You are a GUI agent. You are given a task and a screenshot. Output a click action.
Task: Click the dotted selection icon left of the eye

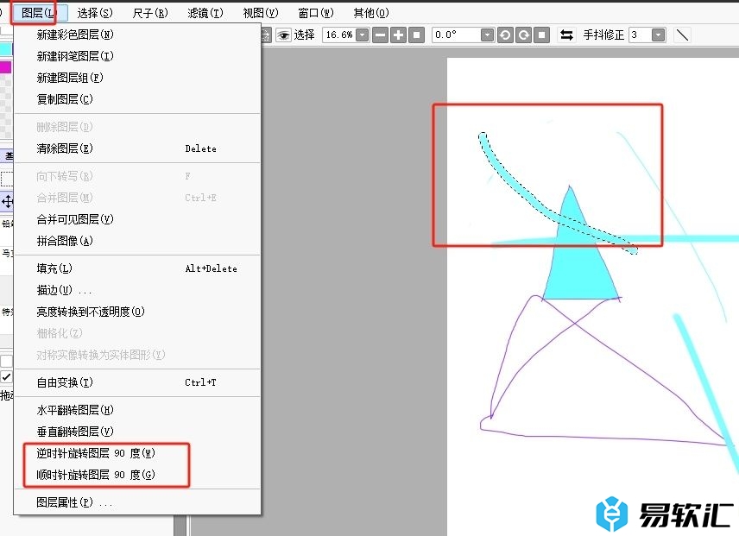[x=266, y=35]
